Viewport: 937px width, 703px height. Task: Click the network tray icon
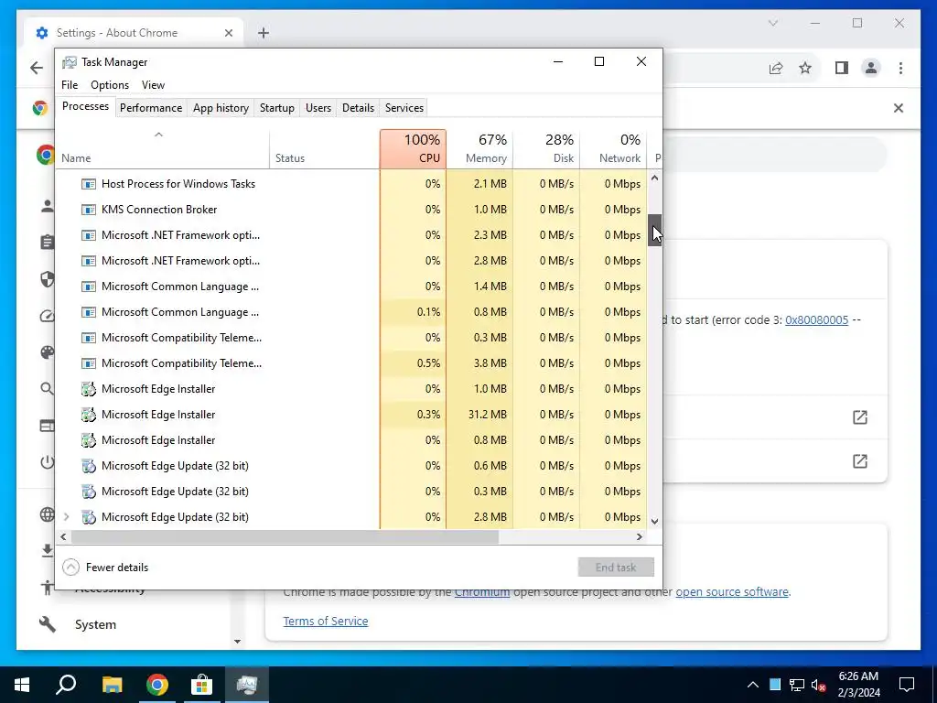coord(797,685)
